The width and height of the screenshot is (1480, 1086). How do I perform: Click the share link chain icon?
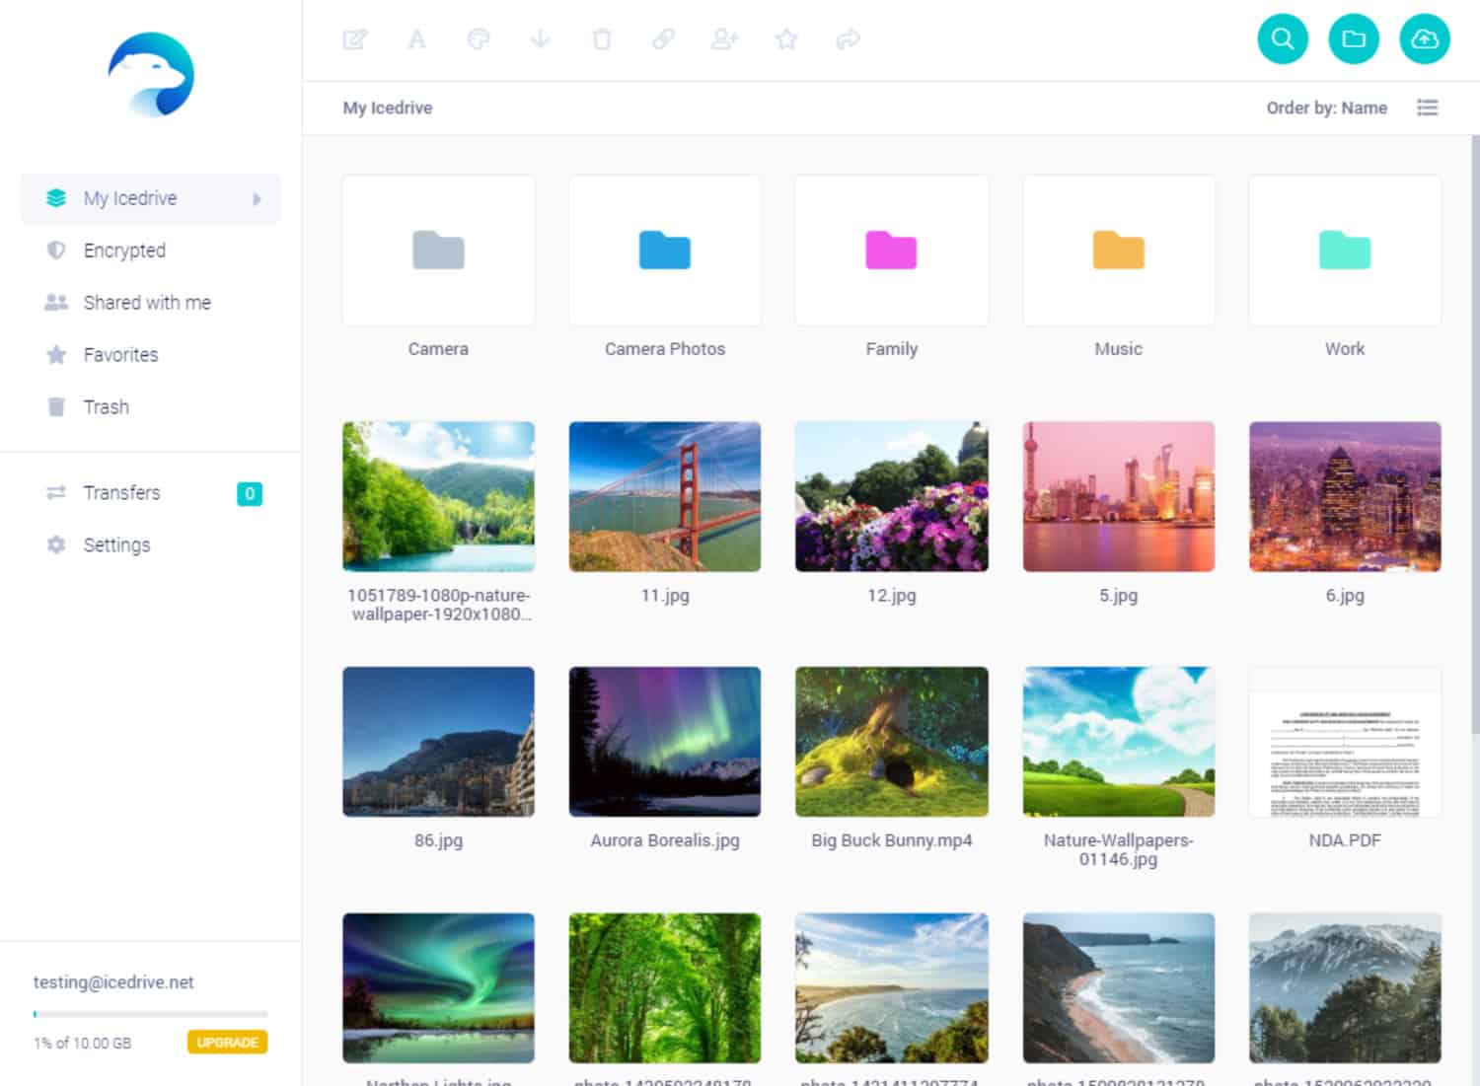tap(663, 39)
